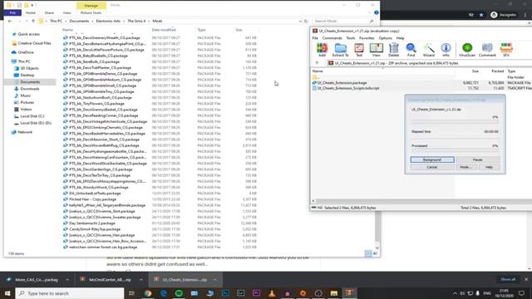The image size is (532, 299).
Task: Click Explorer search Mods field
Action: [343, 21]
